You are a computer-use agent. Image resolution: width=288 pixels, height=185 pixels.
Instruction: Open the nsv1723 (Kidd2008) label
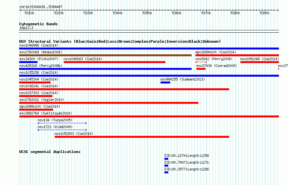point(55,127)
